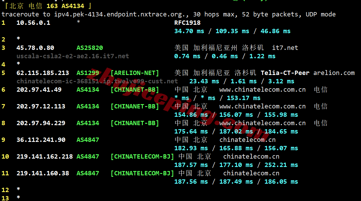This screenshot has height=201, width=361.
Task: Click the [ARELION-NET] tag
Action: tap(135, 73)
